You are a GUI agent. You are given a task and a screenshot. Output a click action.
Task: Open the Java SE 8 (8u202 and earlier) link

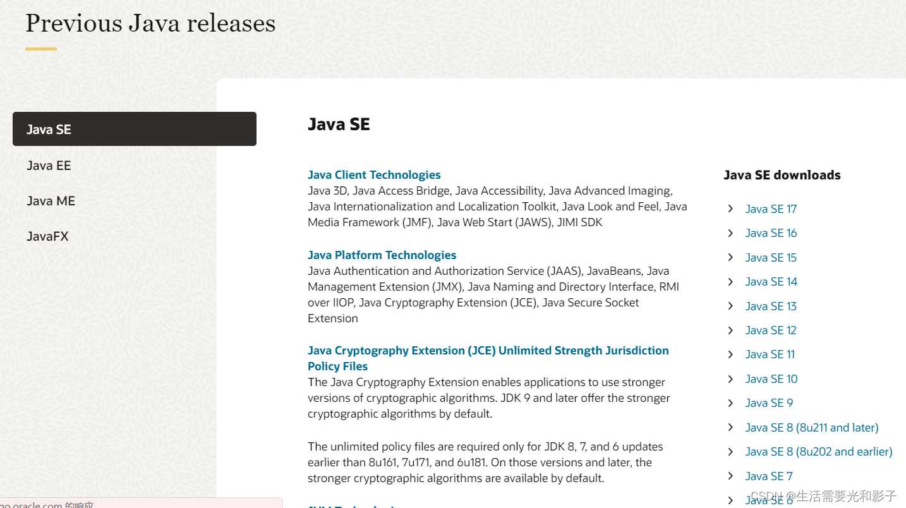tap(819, 451)
